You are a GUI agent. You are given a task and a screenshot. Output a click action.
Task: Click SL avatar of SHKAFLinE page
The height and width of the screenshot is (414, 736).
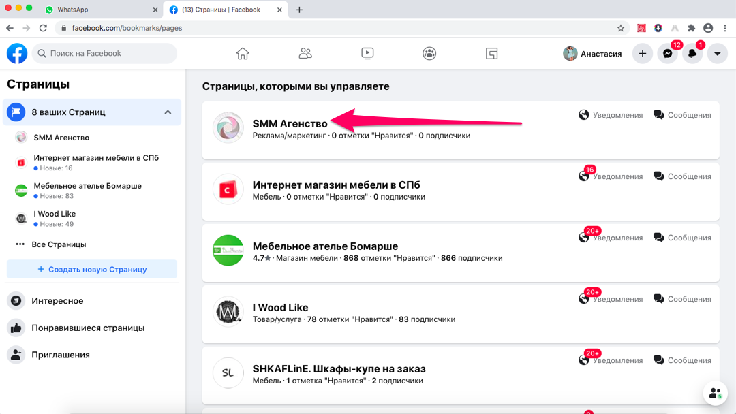(228, 373)
